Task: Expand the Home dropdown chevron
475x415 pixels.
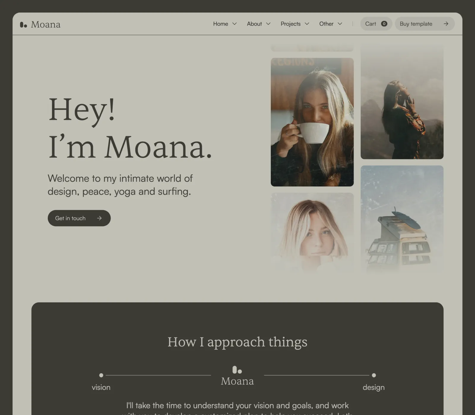Action: click(x=235, y=24)
